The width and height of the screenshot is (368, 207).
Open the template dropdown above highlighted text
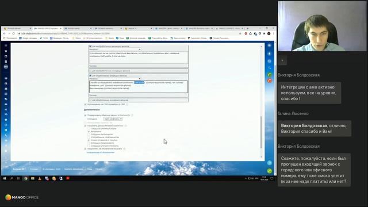[119, 79]
